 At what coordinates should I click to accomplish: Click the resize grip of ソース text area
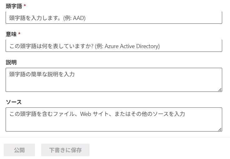pos(220,130)
